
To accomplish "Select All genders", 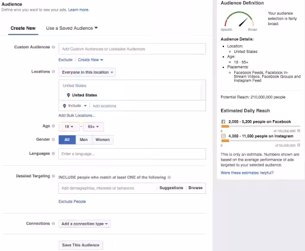I will pos(67,140).
